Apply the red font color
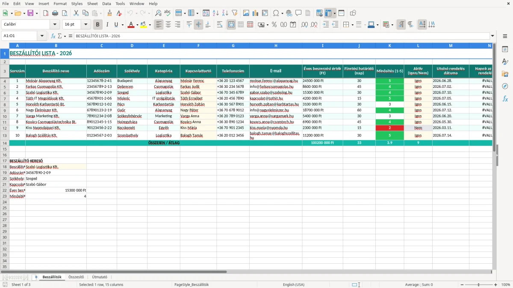 click(x=130, y=25)
